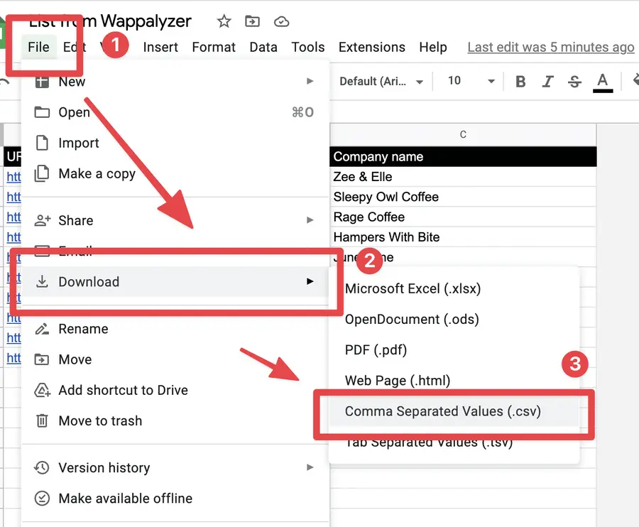This screenshot has height=527, width=639.
Task: Open the Format menu
Action: (214, 48)
